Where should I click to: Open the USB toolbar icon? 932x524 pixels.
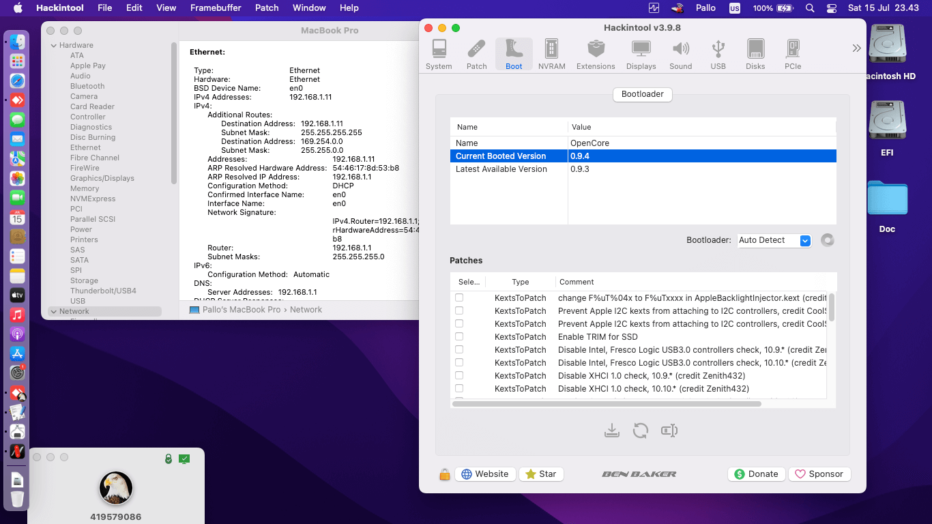coord(718,55)
